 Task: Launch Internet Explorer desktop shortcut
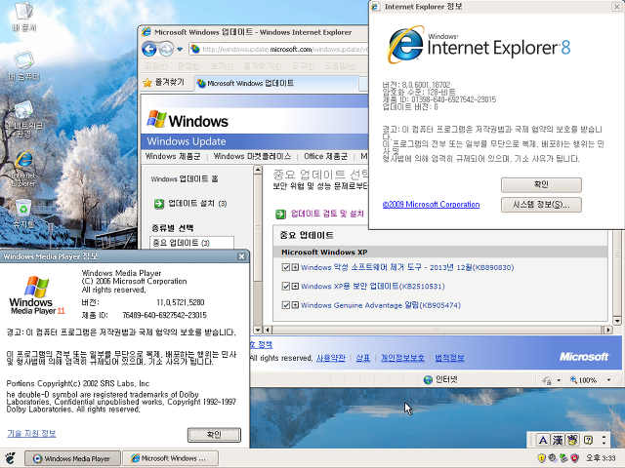click(x=23, y=169)
